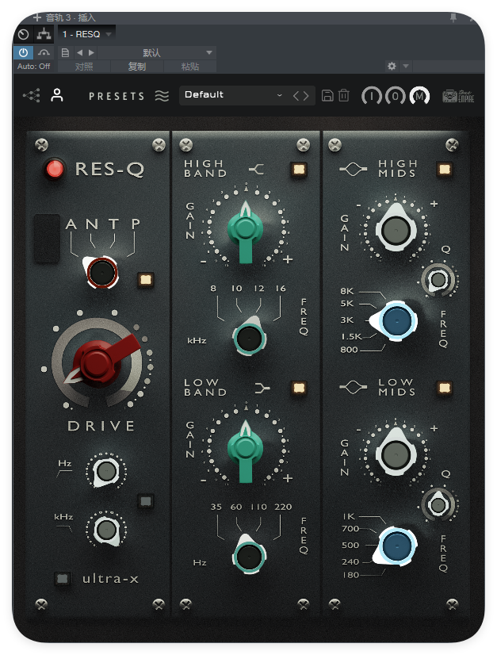497x655 pixels.
Task: Delete preset with the trash icon
Action: point(344,96)
